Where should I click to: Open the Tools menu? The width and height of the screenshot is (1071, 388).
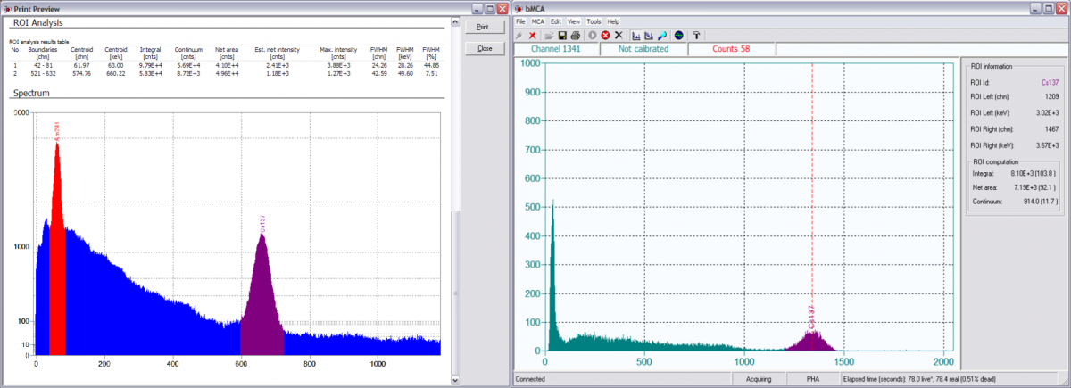(x=594, y=21)
